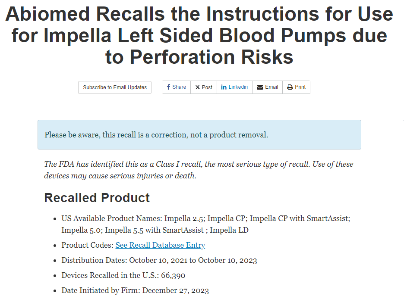404x296 pixels.
Task: Click the Distribution Dates list item
Action: pos(159,260)
